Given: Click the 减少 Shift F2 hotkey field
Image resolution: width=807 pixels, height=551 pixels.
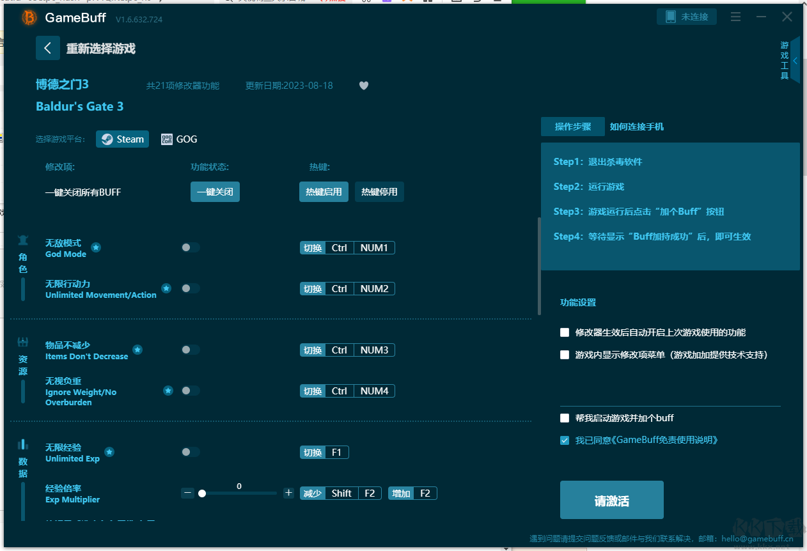Looking at the screenshot, I should 341,493.
